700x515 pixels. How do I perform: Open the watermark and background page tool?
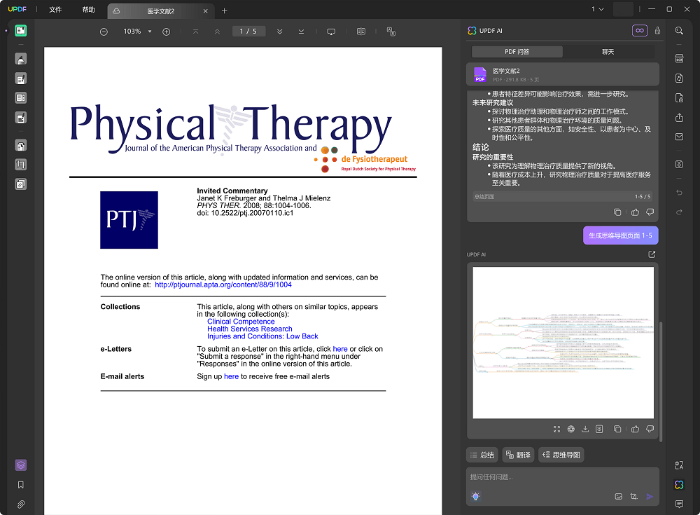[20, 184]
